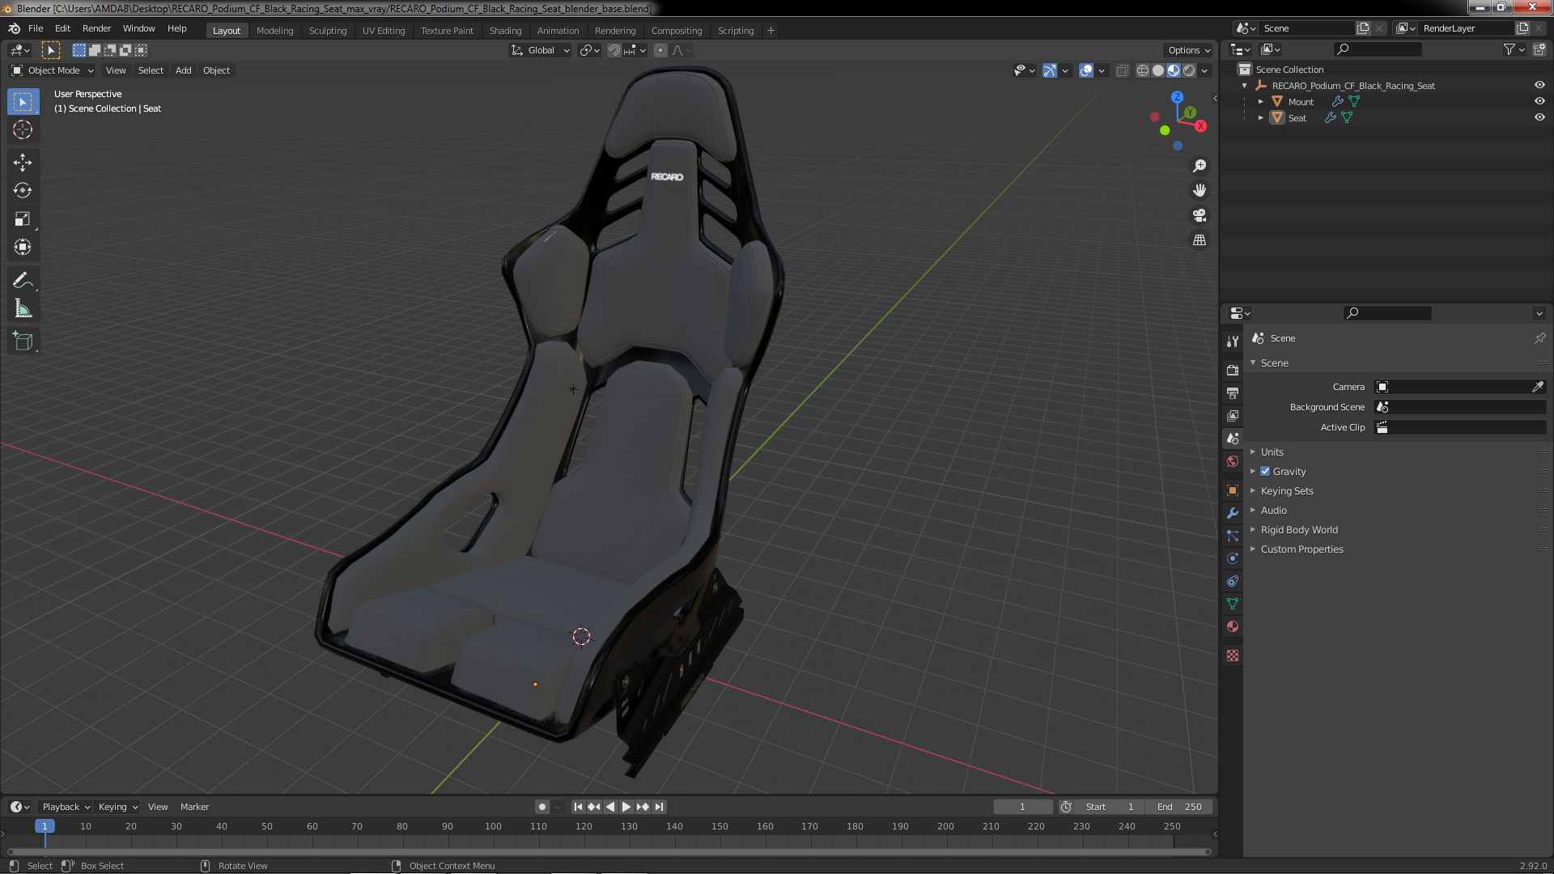This screenshot has width=1554, height=874.
Task: Click the current frame marker 1
Action: click(45, 826)
